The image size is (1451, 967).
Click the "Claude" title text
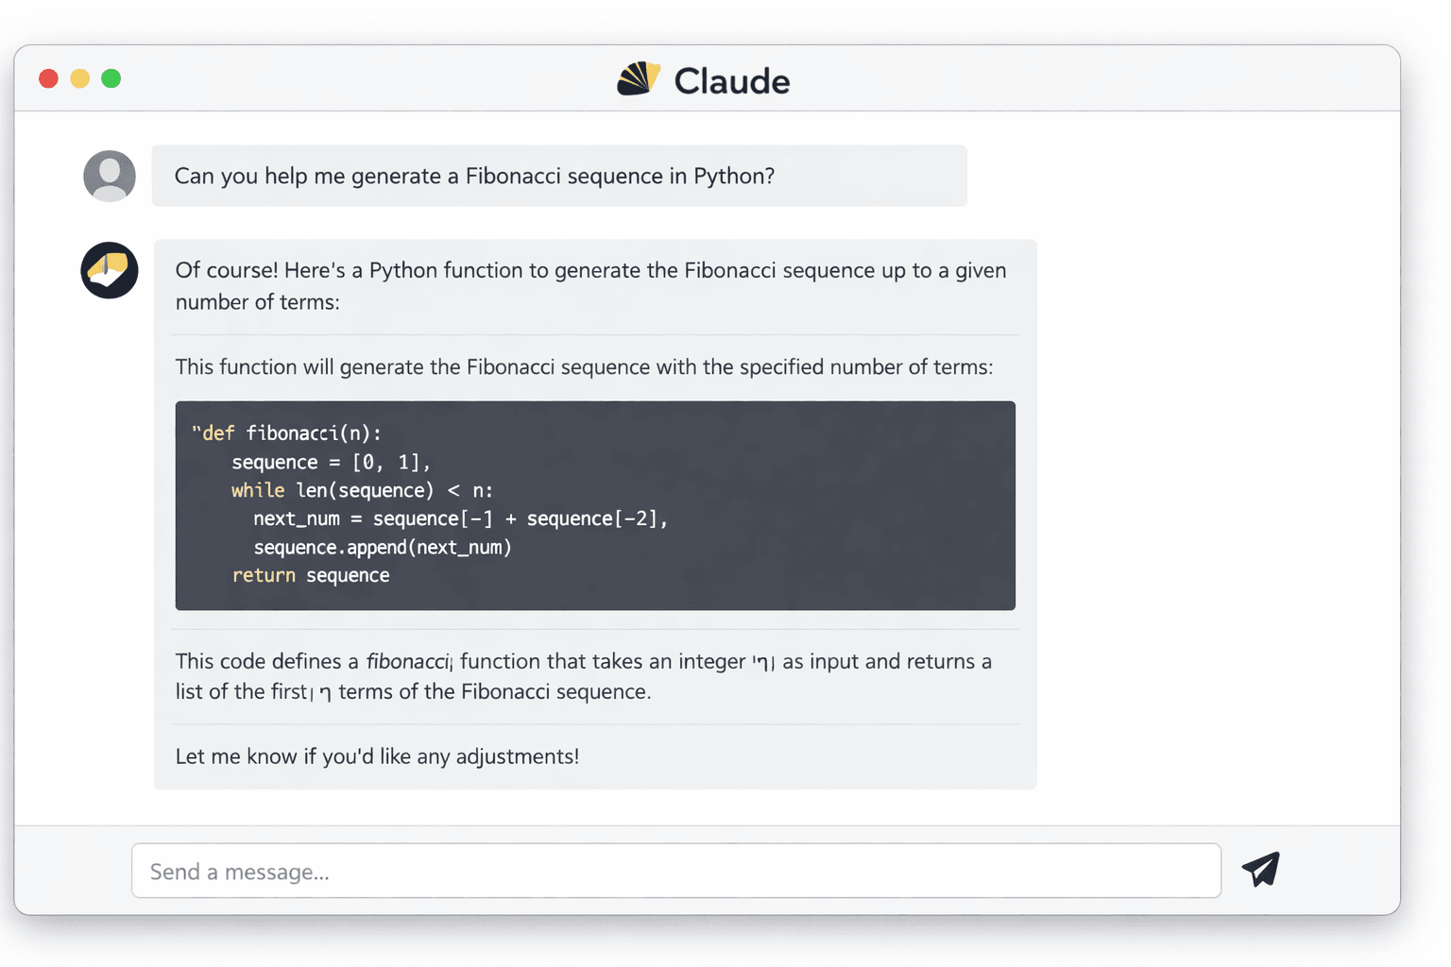coord(731,81)
